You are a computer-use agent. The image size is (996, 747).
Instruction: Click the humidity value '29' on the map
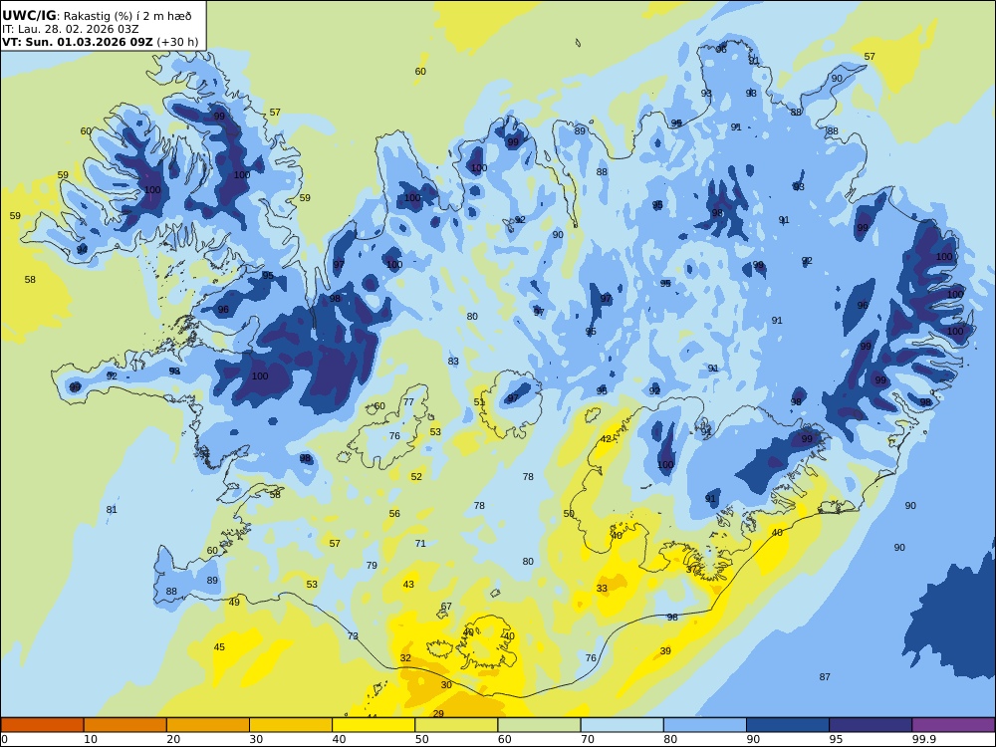coord(438,713)
